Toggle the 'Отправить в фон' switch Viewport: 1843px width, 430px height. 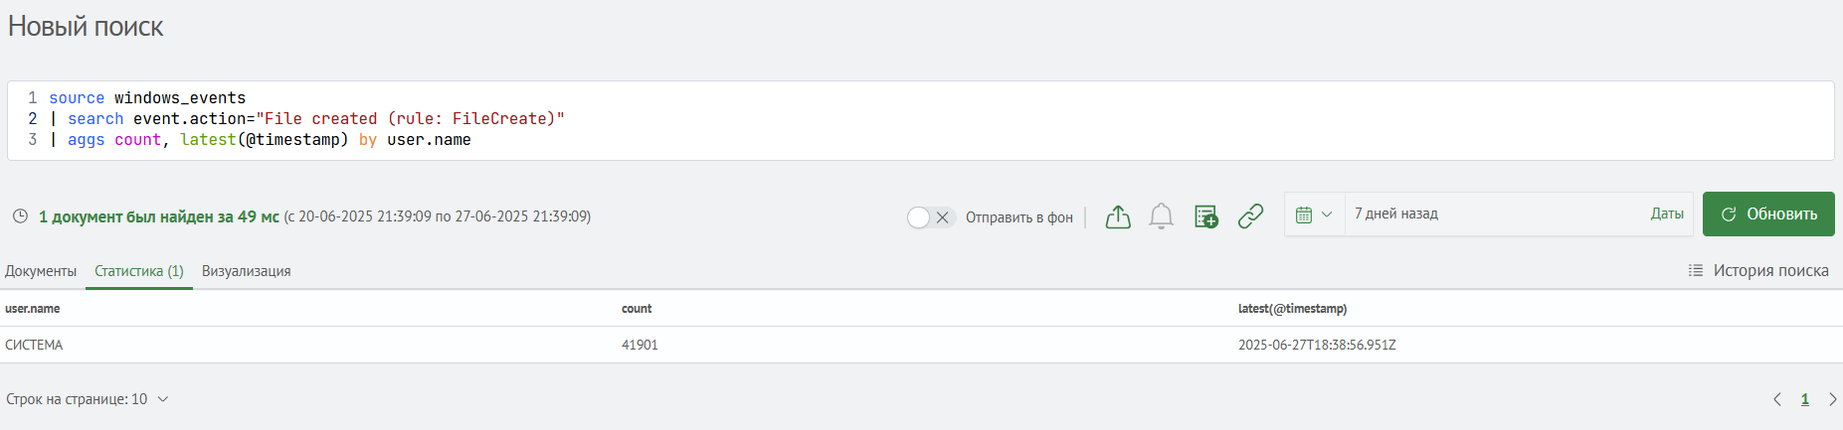coord(931,217)
